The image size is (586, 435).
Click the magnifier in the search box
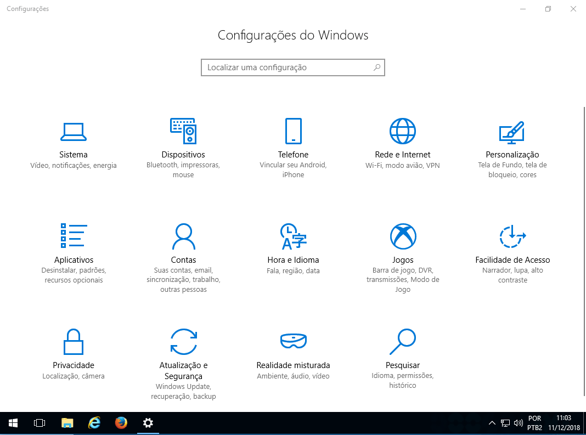click(x=377, y=67)
